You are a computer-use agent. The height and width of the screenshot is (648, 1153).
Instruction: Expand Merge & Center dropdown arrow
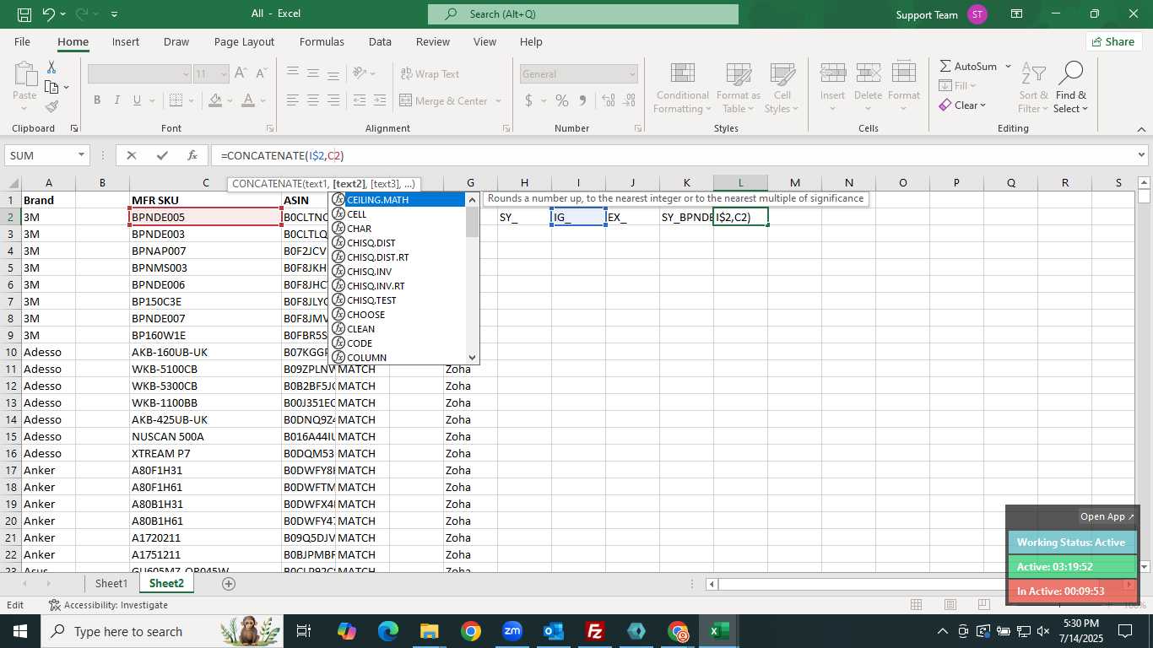click(499, 101)
